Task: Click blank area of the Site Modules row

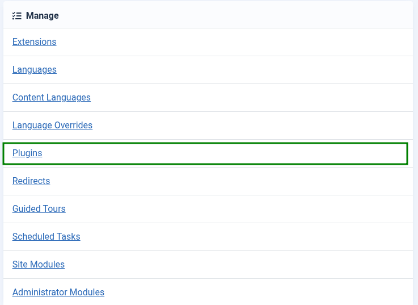Action: [227, 265]
